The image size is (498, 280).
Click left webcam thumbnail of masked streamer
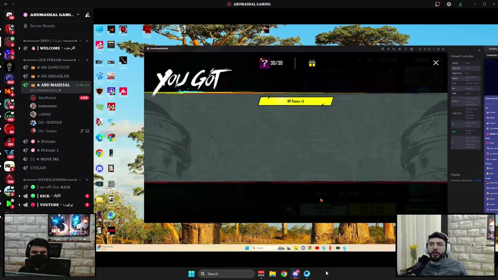click(x=49, y=245)
